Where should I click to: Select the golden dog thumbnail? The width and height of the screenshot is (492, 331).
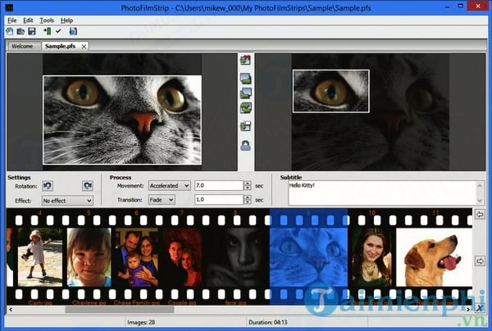(x=435, y=257)
